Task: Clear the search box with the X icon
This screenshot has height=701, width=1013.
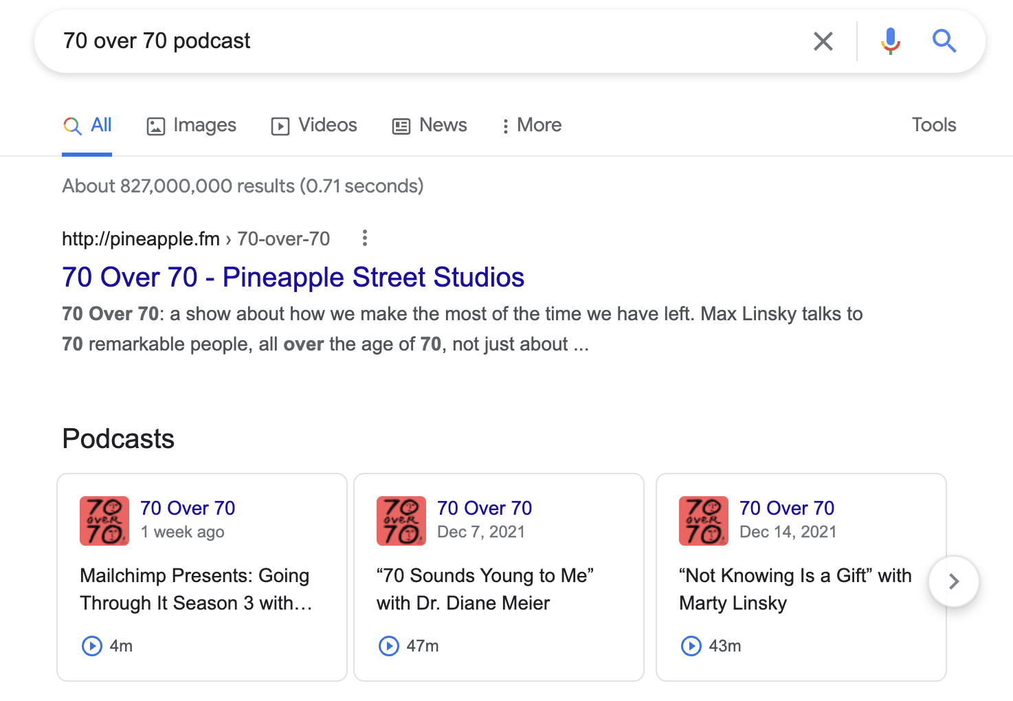Action: 823,41
